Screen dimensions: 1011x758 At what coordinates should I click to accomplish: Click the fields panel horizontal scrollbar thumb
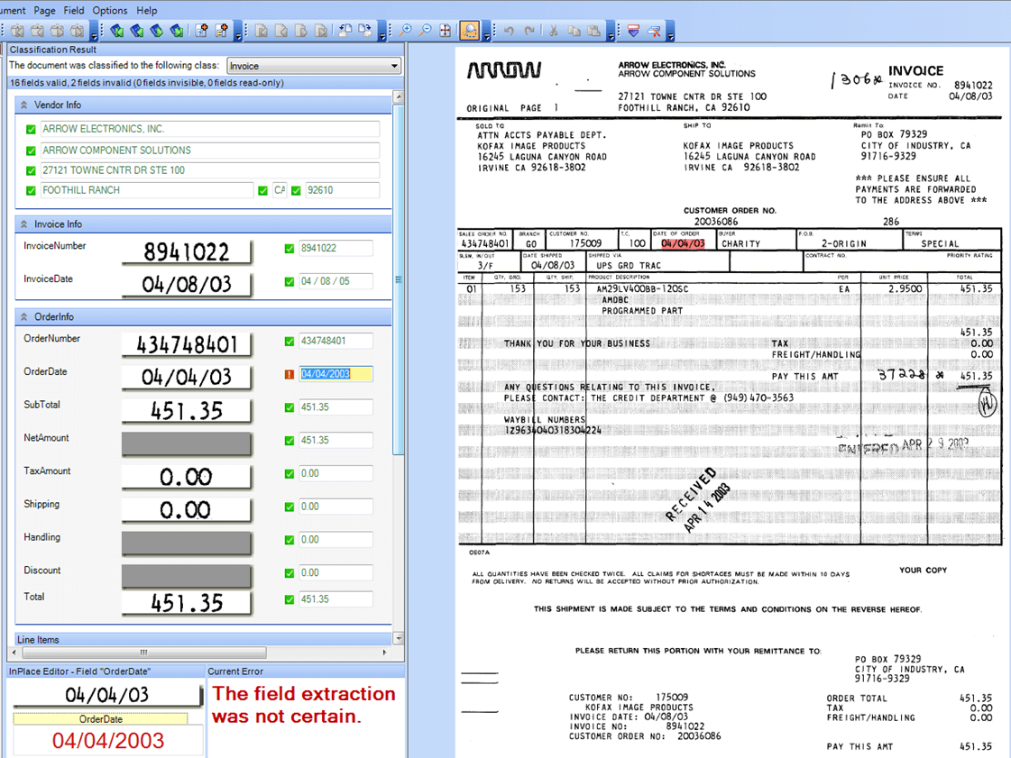click(x=143, y=653)
